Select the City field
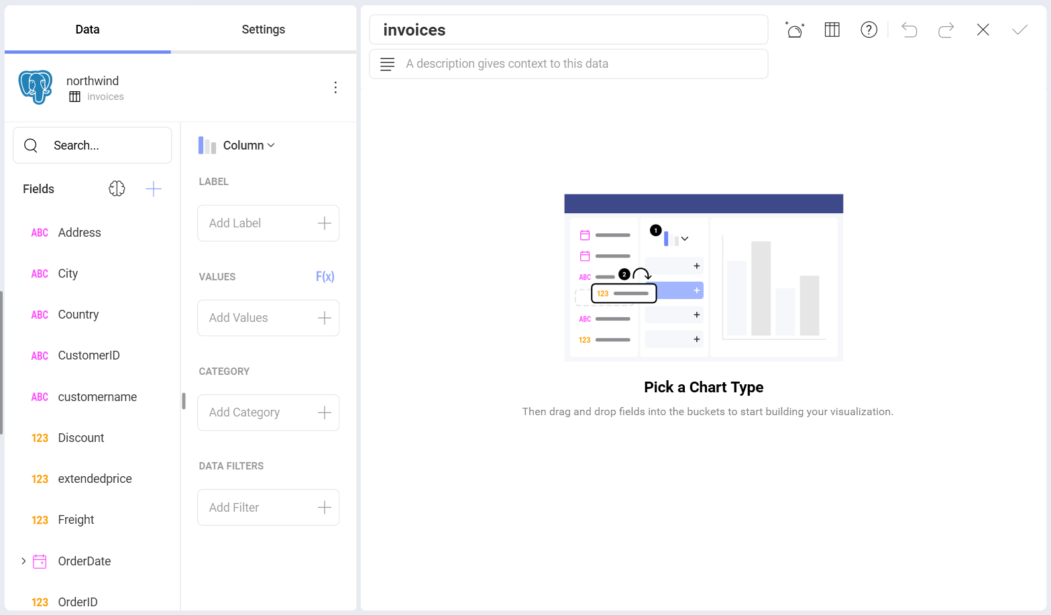 click(68, 274)
